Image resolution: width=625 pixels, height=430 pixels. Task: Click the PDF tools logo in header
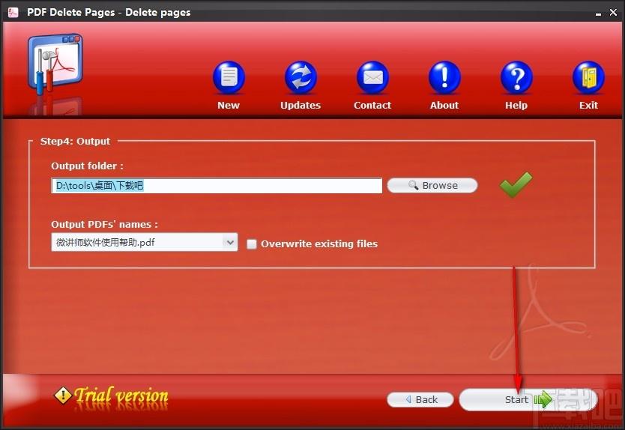[x=55, y=65]
